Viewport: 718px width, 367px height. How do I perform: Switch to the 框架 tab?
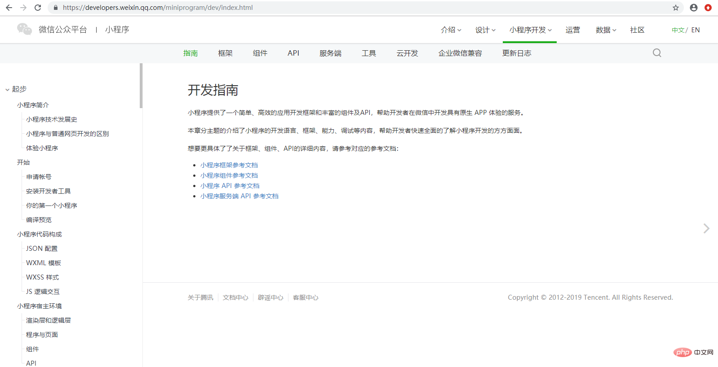[x=225, y=53]
